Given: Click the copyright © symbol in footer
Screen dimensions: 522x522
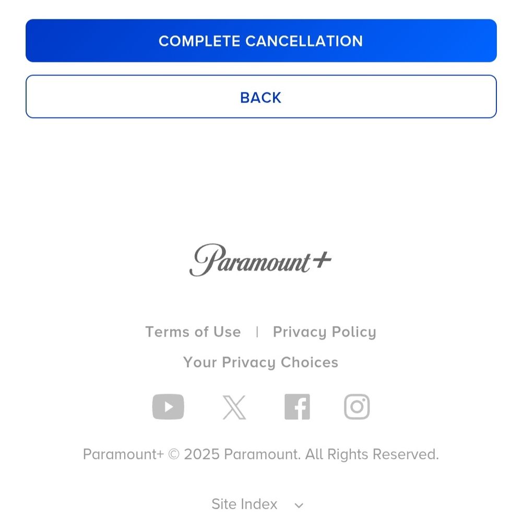Looking at the screenshot, I should [174, 454].
